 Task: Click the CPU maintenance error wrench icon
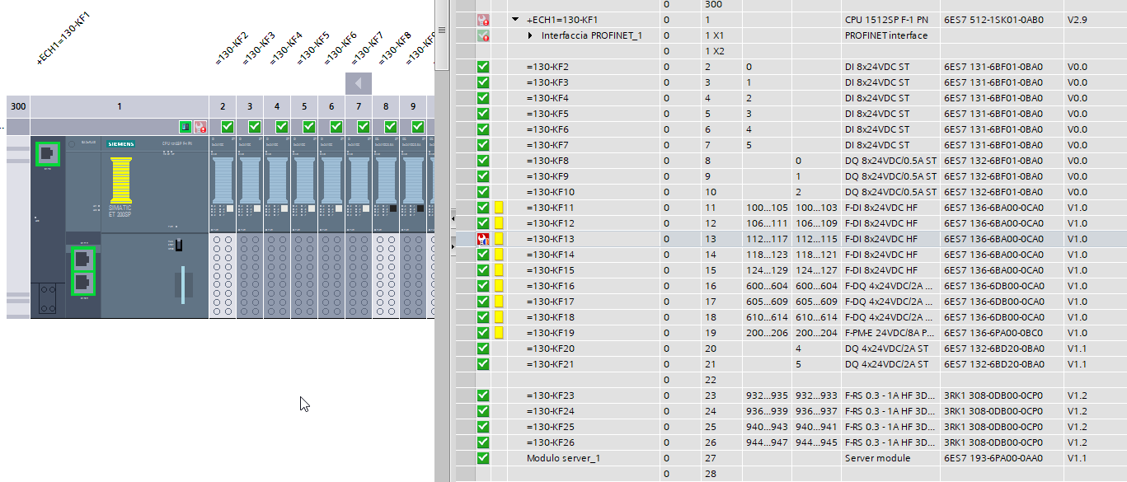tap(200, 126)
